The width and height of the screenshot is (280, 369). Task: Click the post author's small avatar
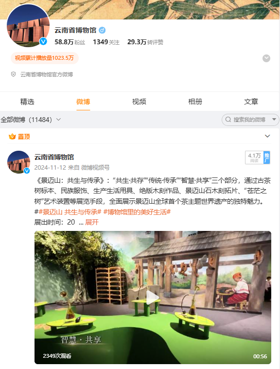point(19,162)
